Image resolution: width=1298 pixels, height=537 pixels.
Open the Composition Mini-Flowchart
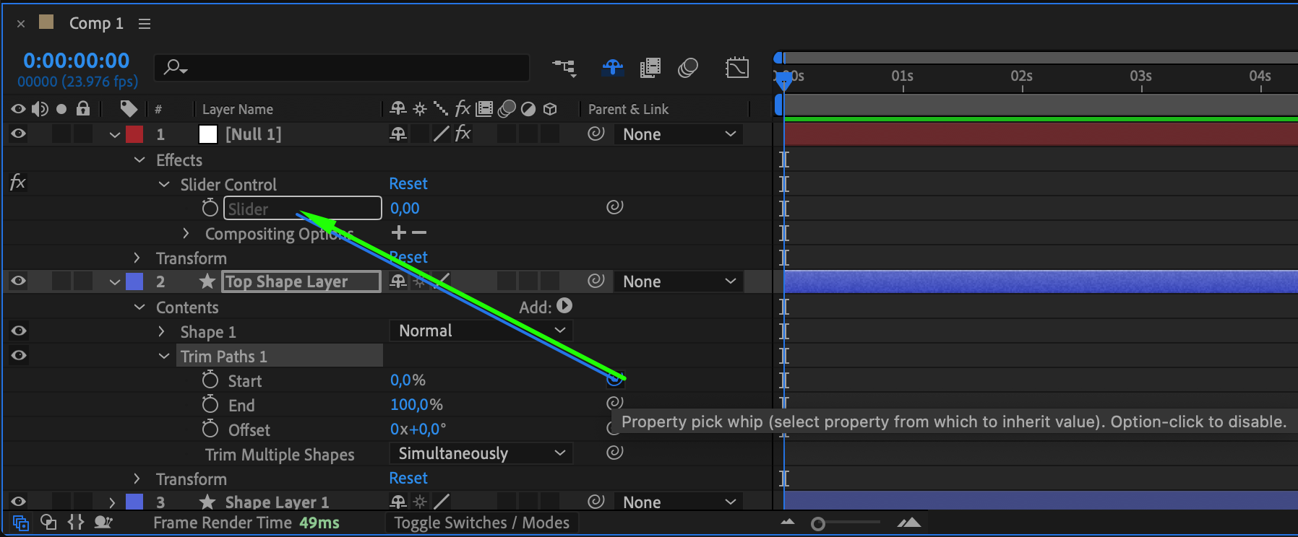click(564, 68)
